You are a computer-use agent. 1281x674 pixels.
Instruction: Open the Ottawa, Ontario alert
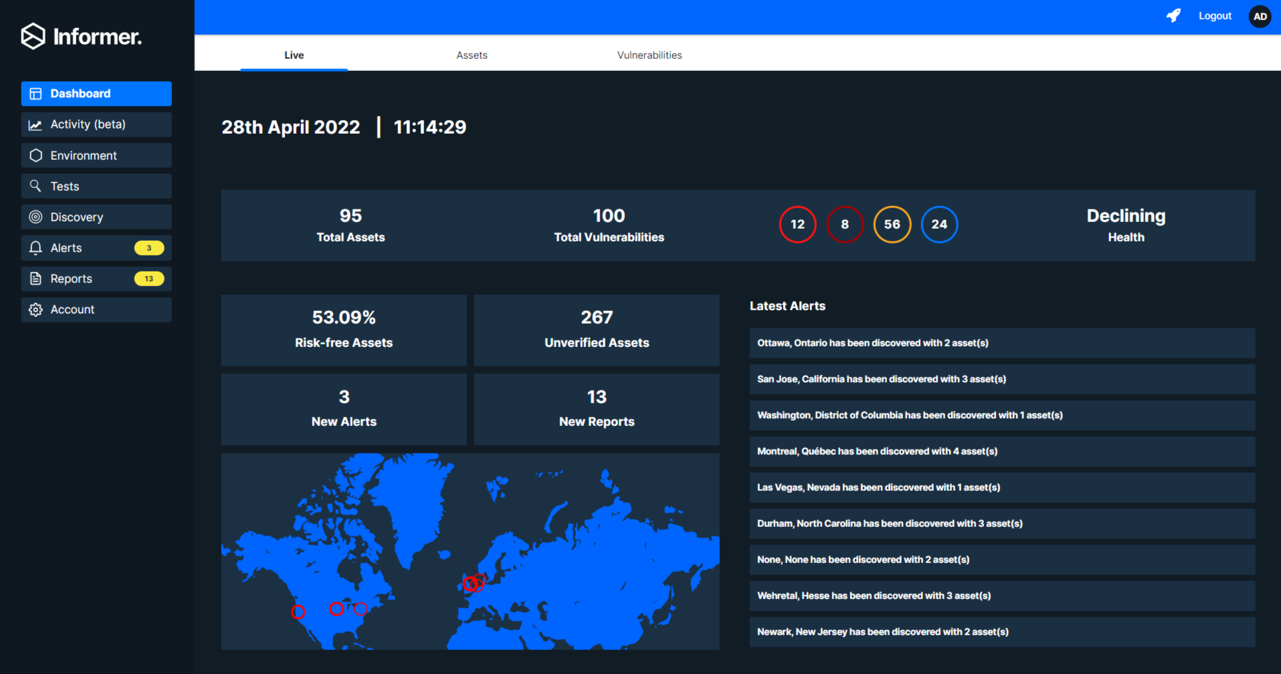[1001, 343]
